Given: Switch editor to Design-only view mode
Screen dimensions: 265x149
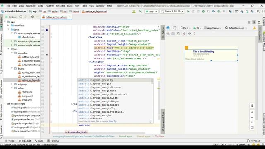Looking at the screenshot, I should click(259, 22).
